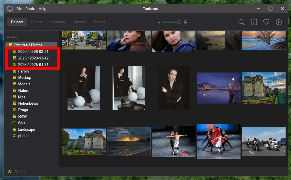The width and height of the screenshot is (291, 180).
Task: Collapse the Pictures / Photos tree node
Action: point(7,45)
